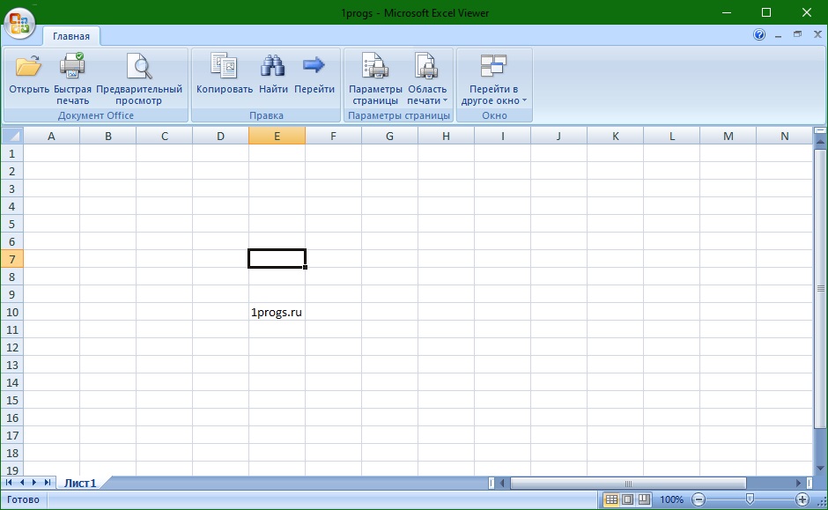828x510 pixels.
Task: Click cell containing 1progs.ru
Action: tap(277, 312)
